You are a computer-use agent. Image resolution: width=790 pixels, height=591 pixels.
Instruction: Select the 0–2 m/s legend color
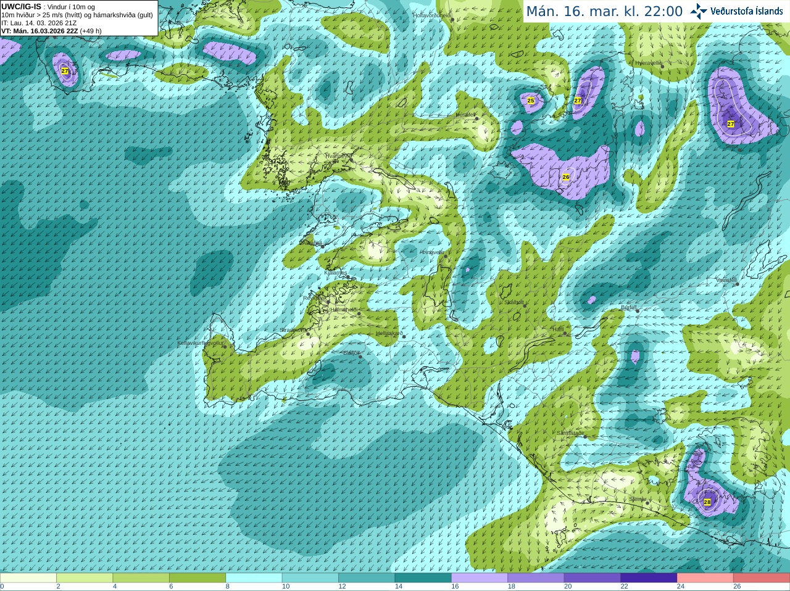28,578
